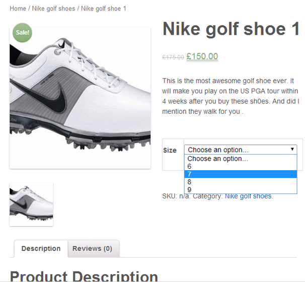This screenshot has height=282, width=305.
Task: Click the main golf shoe product image
Action: (80, 98)
